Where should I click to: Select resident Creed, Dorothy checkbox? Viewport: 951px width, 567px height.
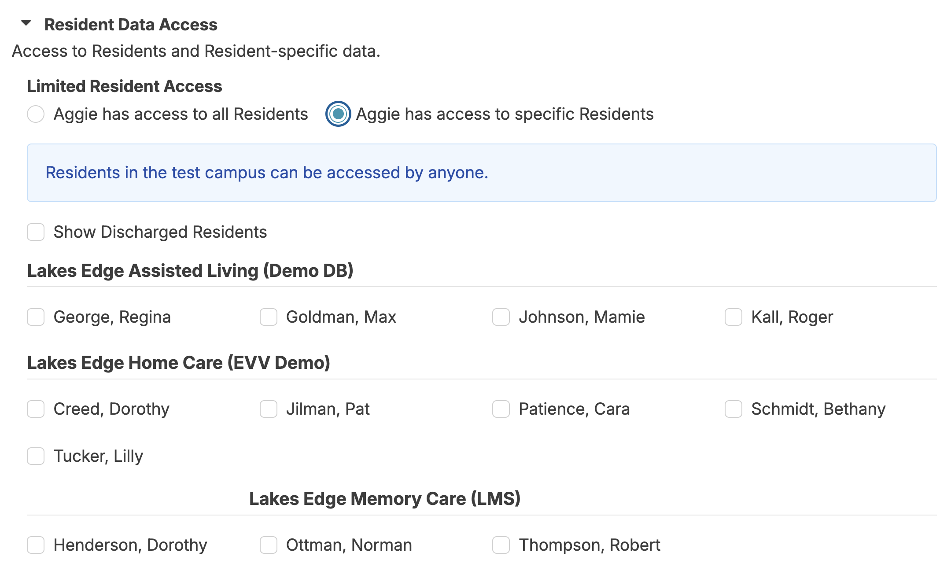tap(36, 409)
